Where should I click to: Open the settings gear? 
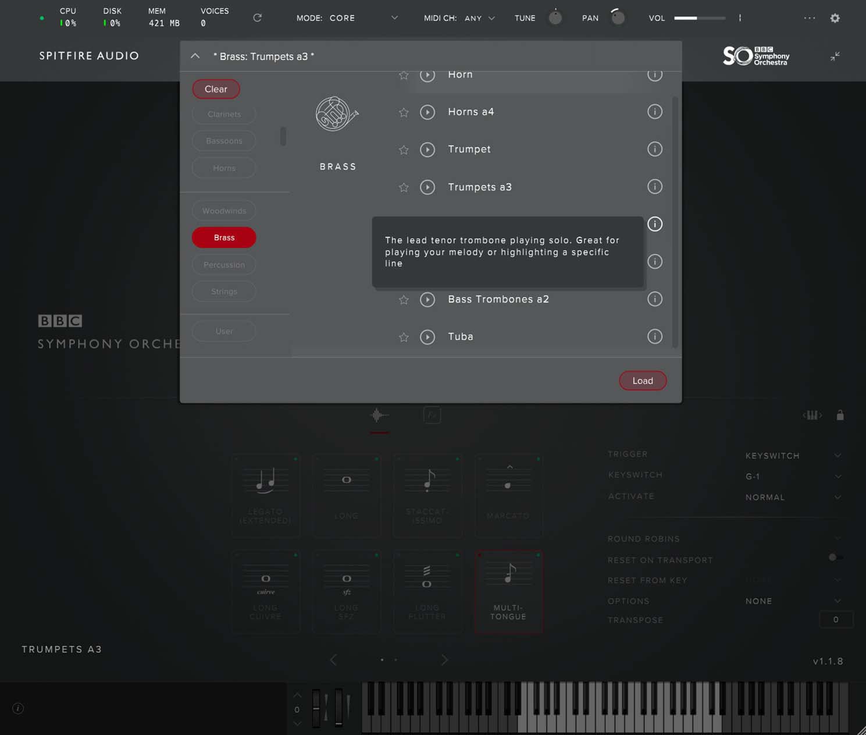[x=835, y=18]
